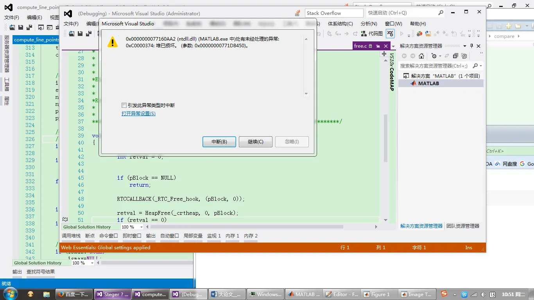Click the Stack Overflow search box
The width and height of the screenshot is (534, 300).
coord(334,13)
